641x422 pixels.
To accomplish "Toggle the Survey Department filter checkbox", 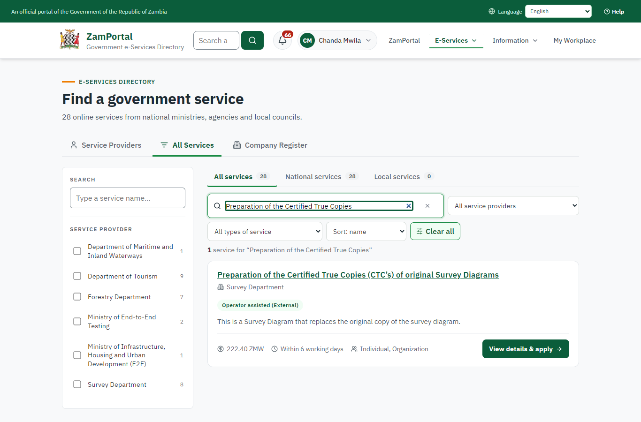I will point(77,384).
